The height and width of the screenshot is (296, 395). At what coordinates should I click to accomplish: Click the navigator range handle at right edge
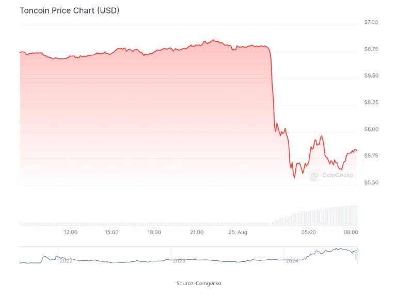coord(357,255)
